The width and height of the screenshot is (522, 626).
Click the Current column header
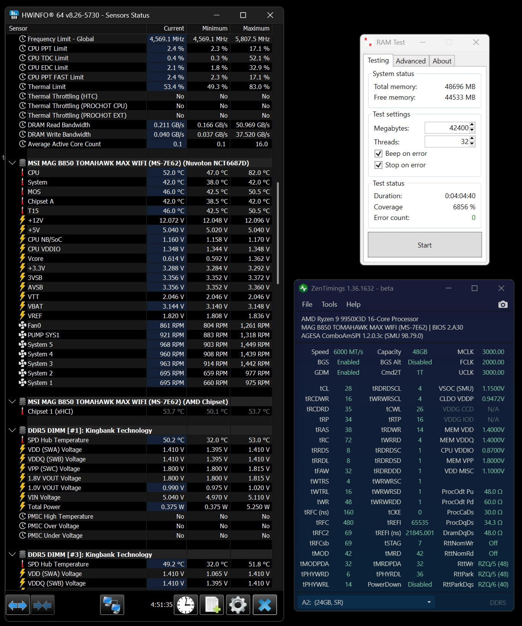(167, 29)
